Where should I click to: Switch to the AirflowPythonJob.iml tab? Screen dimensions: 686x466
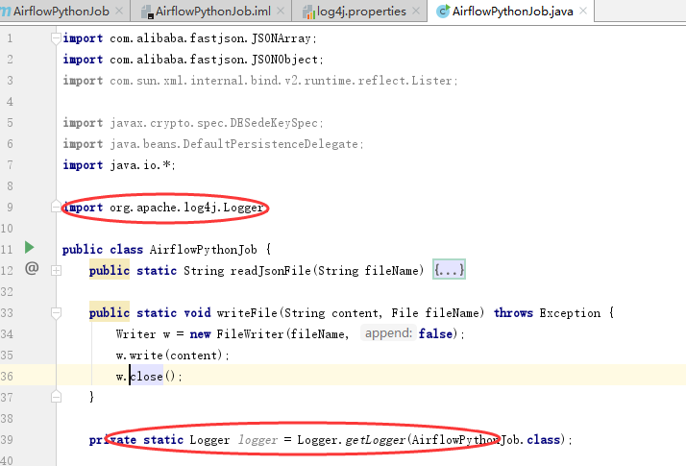[212, 12]
